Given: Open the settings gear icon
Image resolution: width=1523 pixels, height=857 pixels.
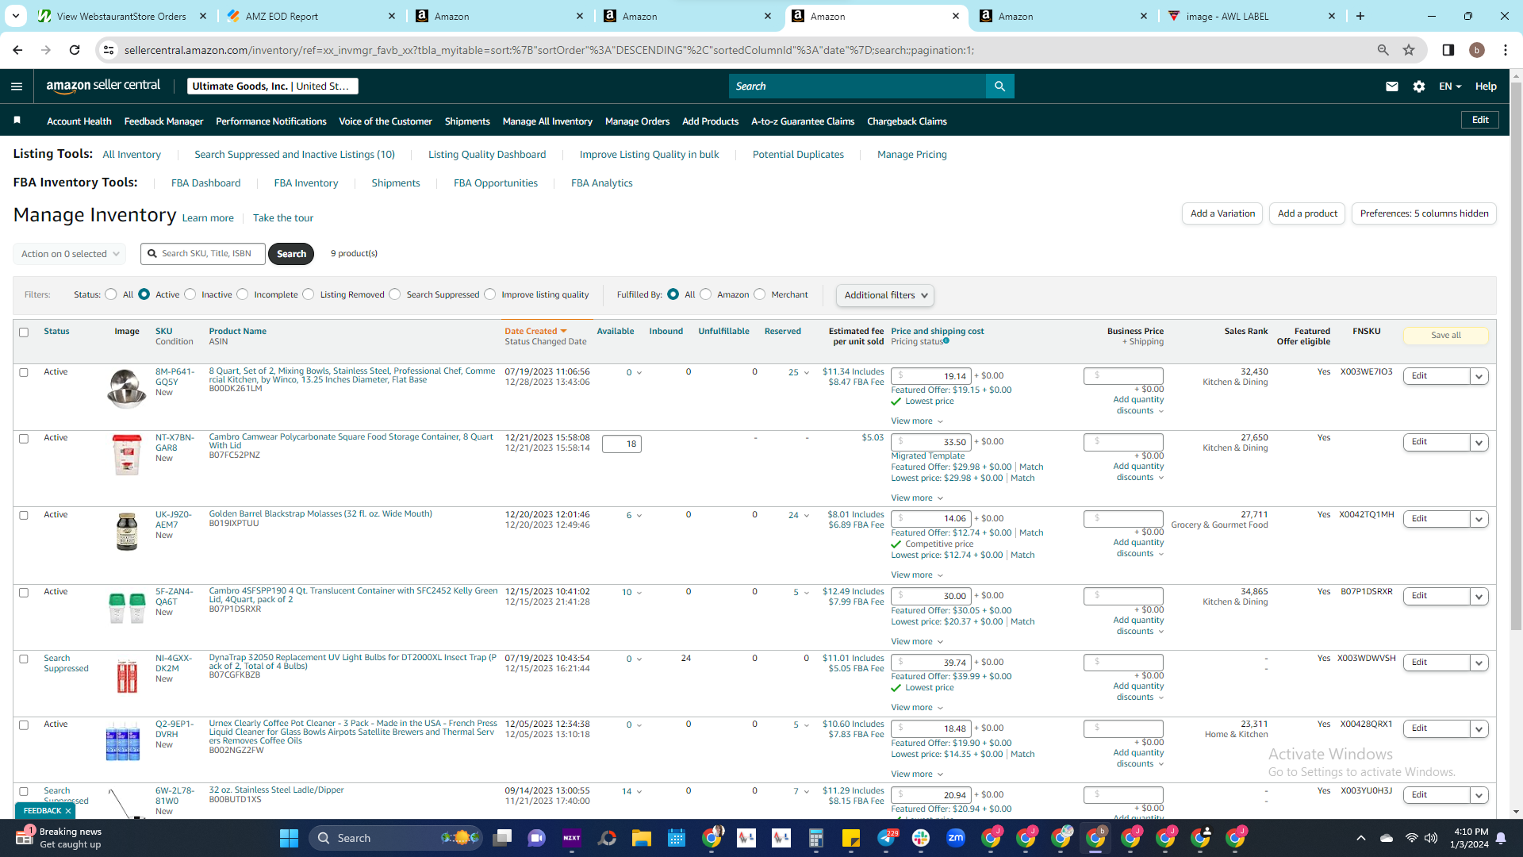Looking at the screenshot, I should tap(1419, 86).
